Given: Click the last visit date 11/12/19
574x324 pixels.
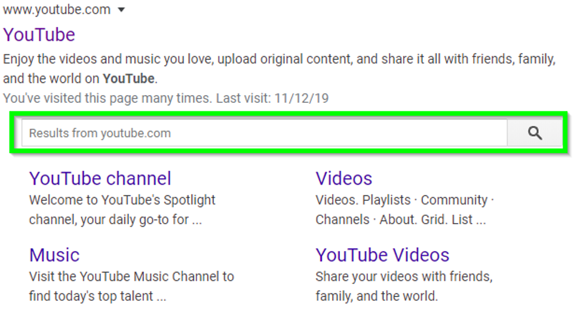Looking at the screenshot, I should click(x=301, y=98).
